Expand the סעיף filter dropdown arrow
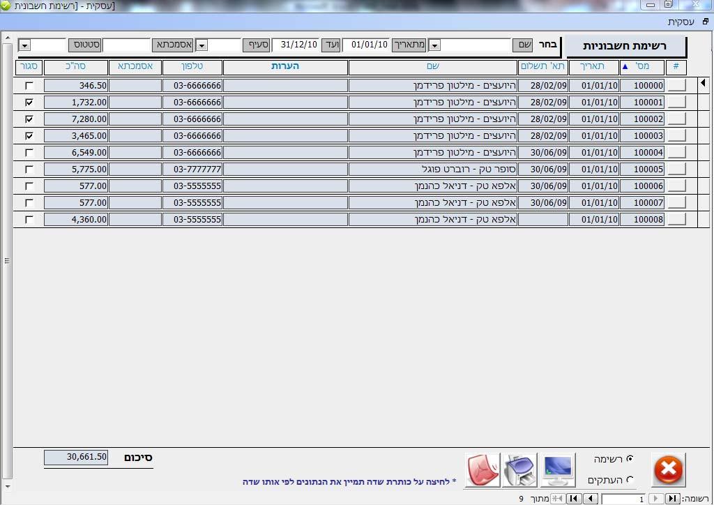Viewport: 714px width, 505px height. click(x=202, y=45)
